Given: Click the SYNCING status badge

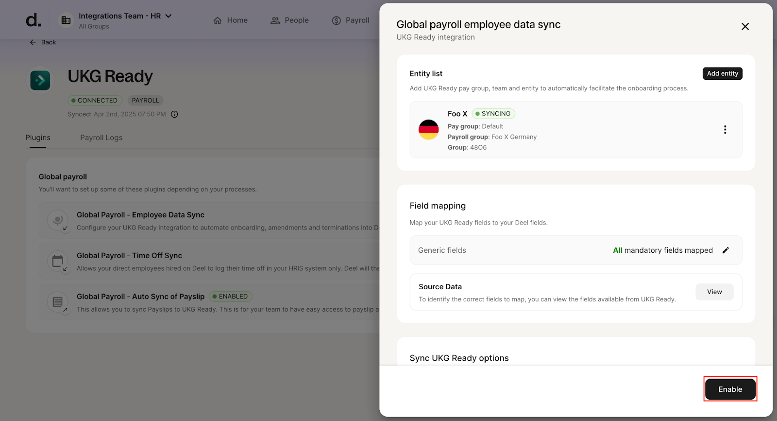Looking at the screenshot, I should [493, 114].
